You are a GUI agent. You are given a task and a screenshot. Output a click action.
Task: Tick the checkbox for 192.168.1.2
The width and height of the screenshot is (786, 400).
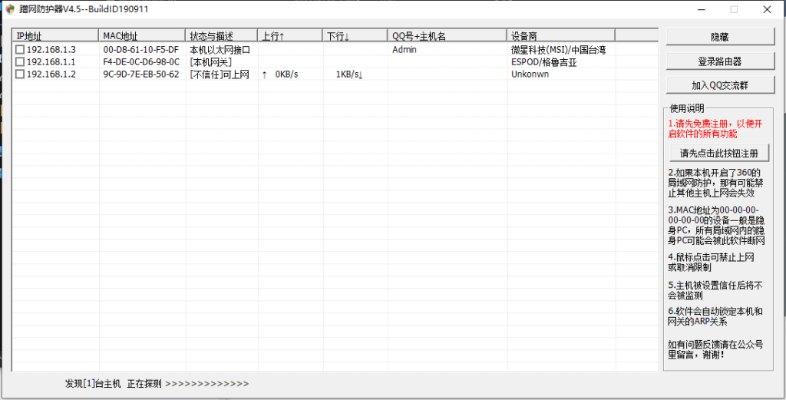click(x=19, y=74)
